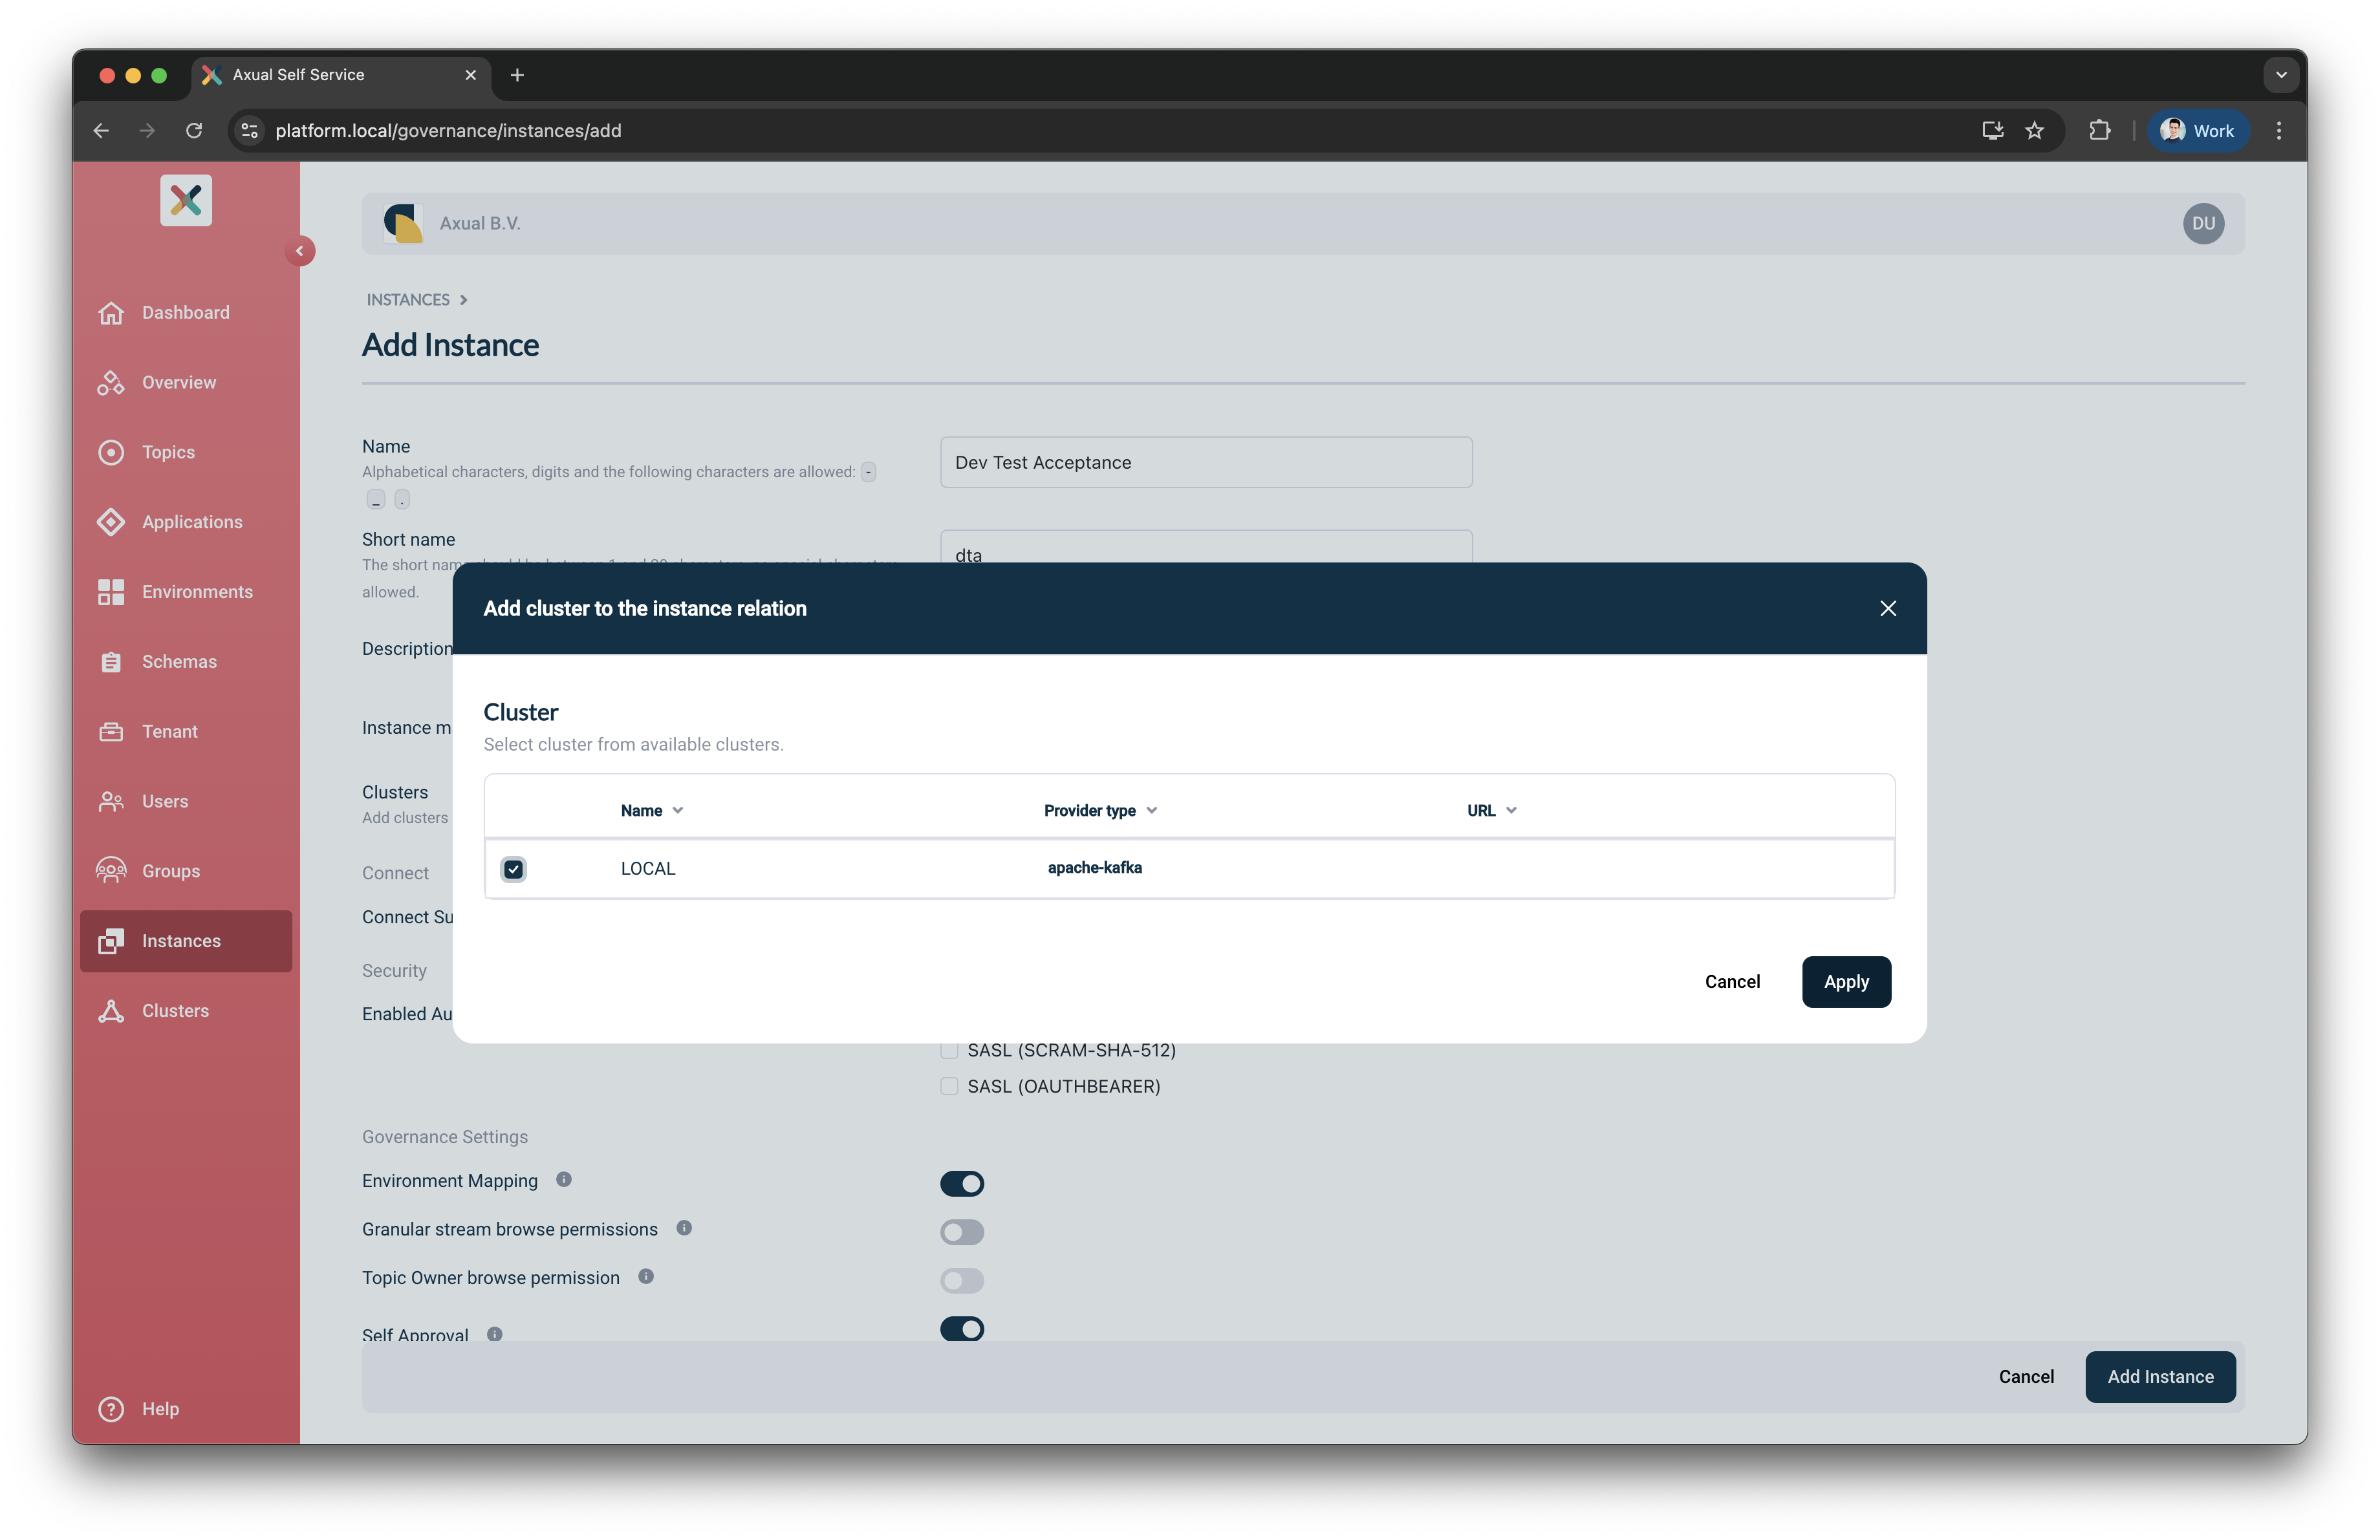Apply the selected cluster
The height and width of the screenshot is (1540, 2380).
coord(1845,981)
